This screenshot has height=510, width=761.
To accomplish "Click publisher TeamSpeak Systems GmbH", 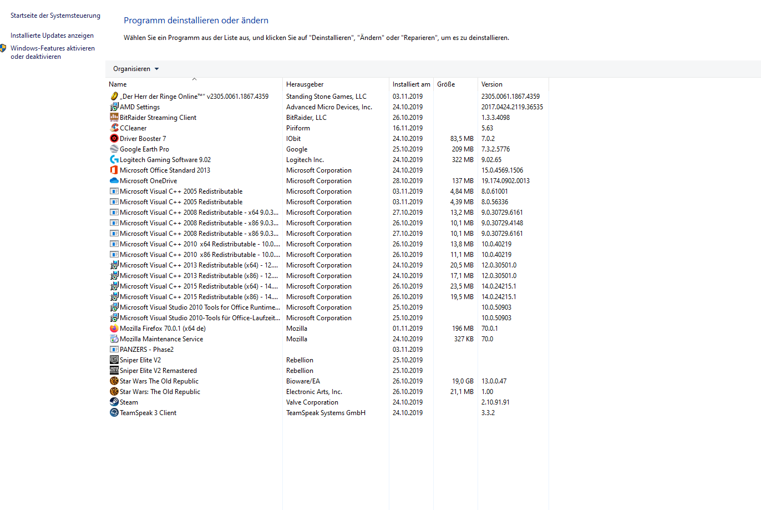I will tap(326, 413).
